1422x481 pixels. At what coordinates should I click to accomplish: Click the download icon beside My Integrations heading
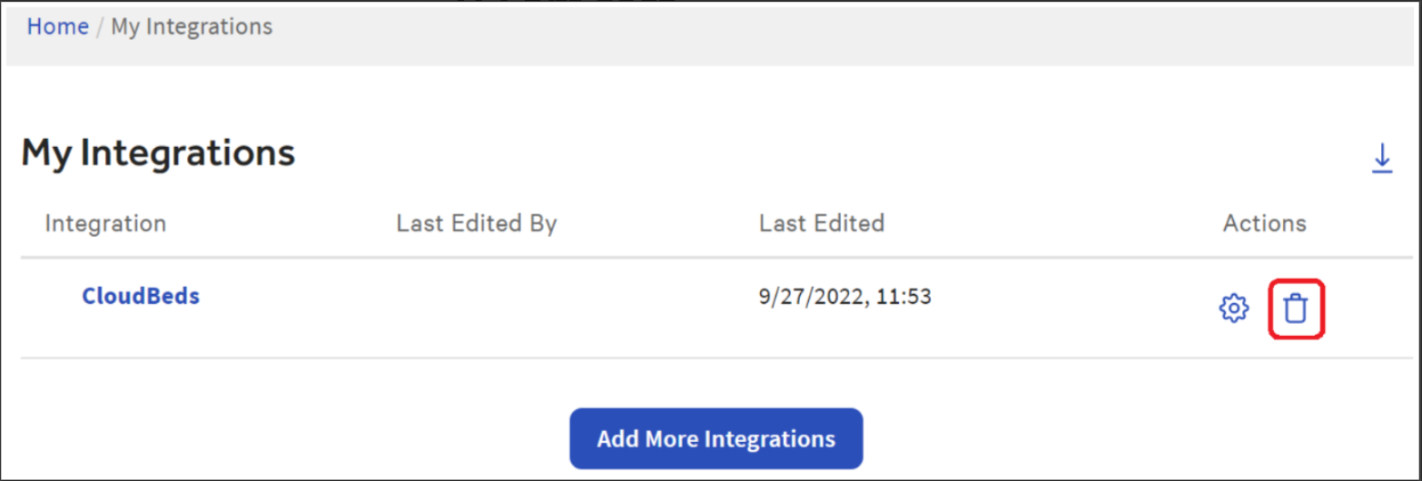point(1381,158)
